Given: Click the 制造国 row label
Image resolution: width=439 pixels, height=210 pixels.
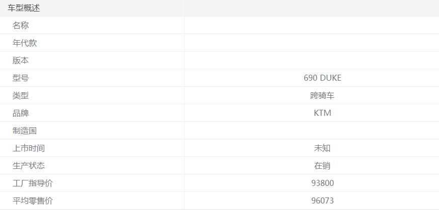Looking at the screenshot, I should 25,131.
